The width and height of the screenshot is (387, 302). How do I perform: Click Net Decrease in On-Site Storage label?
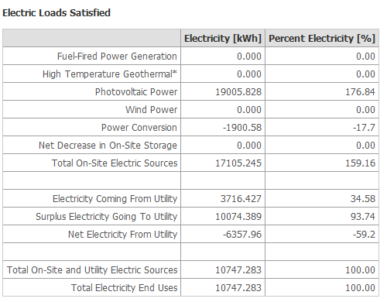coord(108,145)
